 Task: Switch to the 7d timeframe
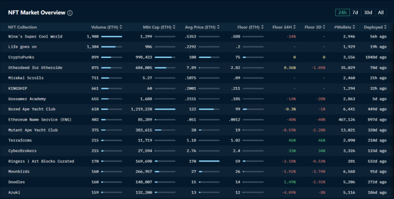click(x=355, y=13)
